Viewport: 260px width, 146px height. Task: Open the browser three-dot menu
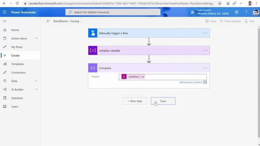click(256, 3)
